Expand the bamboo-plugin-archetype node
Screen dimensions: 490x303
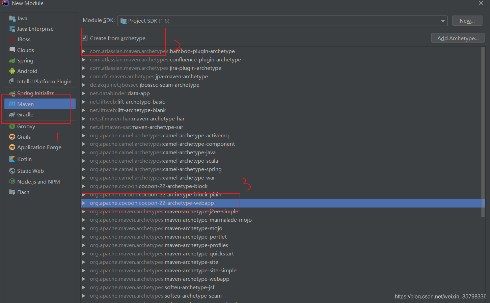click(84, 51)
